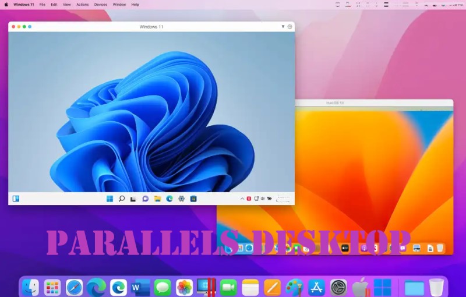The image size is (466, 297).
Task: Click the clock in the Mac menu bar
Action: click(x=456, y=5)
